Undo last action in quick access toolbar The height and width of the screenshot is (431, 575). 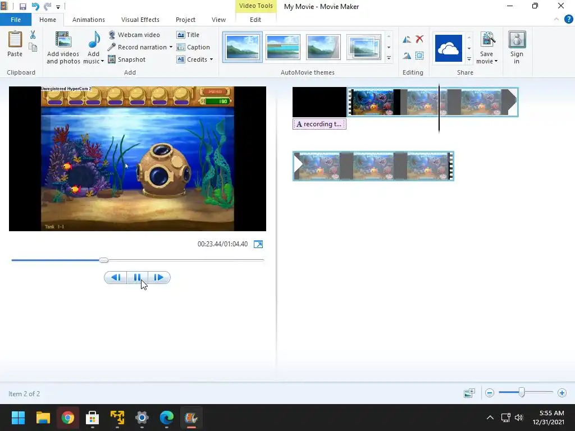35,7
